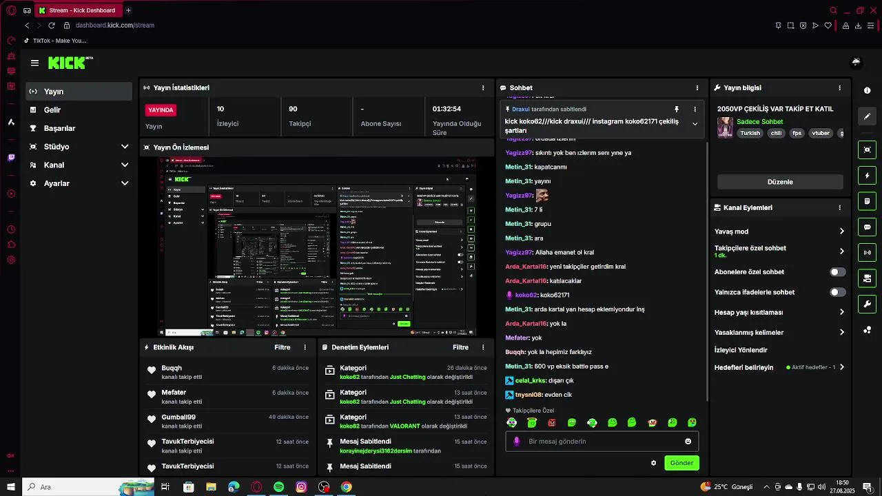This screenshot has width=882, height=496.
Task: Unpin the pinned chat message via pin icon
Action: pos(677,109)
